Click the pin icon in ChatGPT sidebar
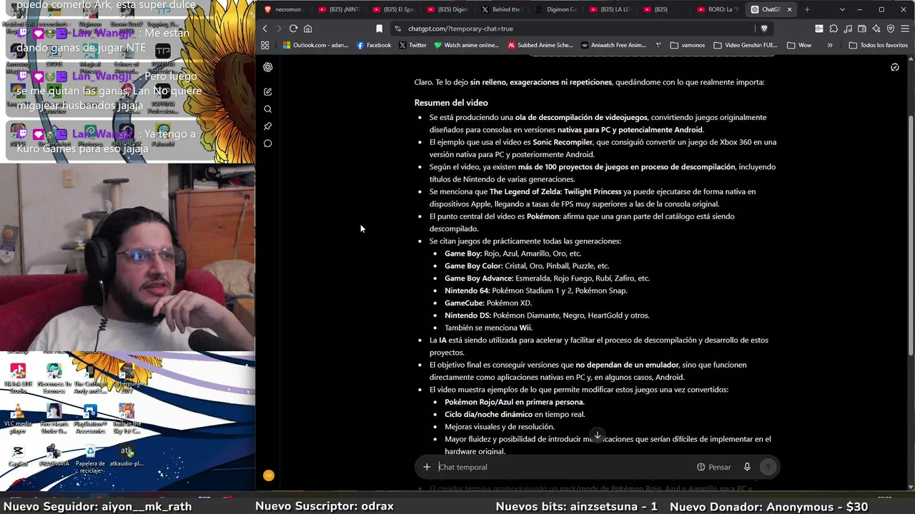 pos(267,126)
